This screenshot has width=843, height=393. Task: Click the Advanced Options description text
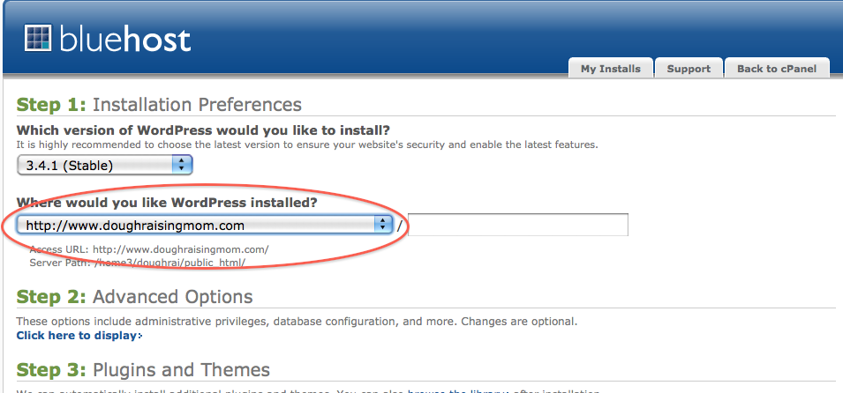(297, 322)
